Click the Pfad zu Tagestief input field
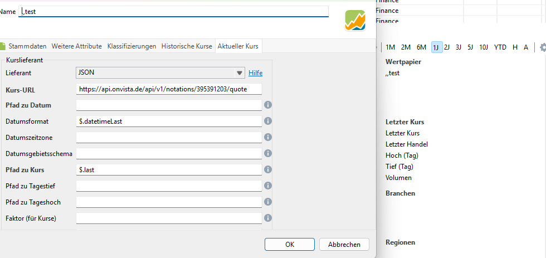Viewport: 546px width, 258px height. point(169,186)
